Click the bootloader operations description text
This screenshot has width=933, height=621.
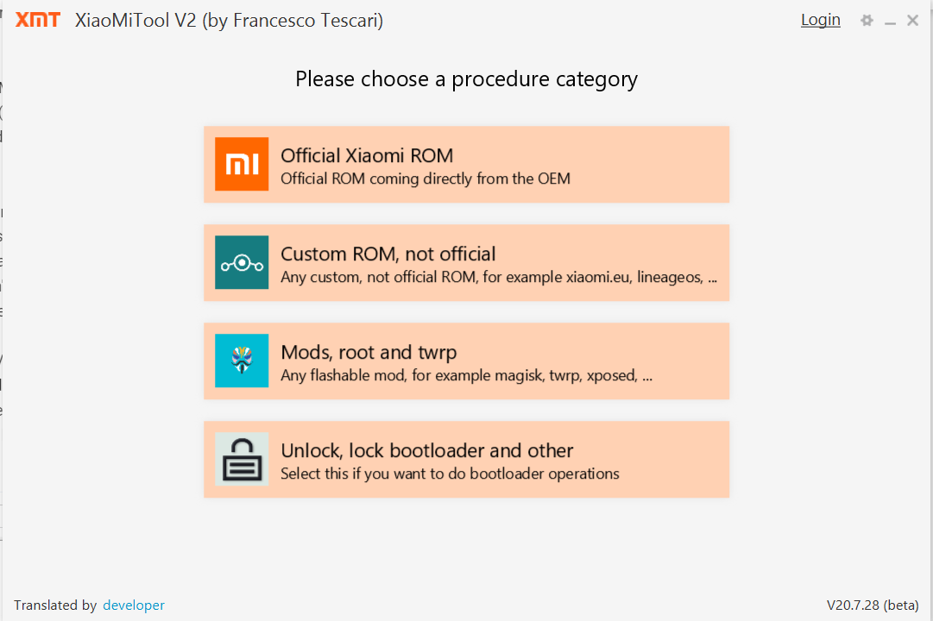point(450,474)
